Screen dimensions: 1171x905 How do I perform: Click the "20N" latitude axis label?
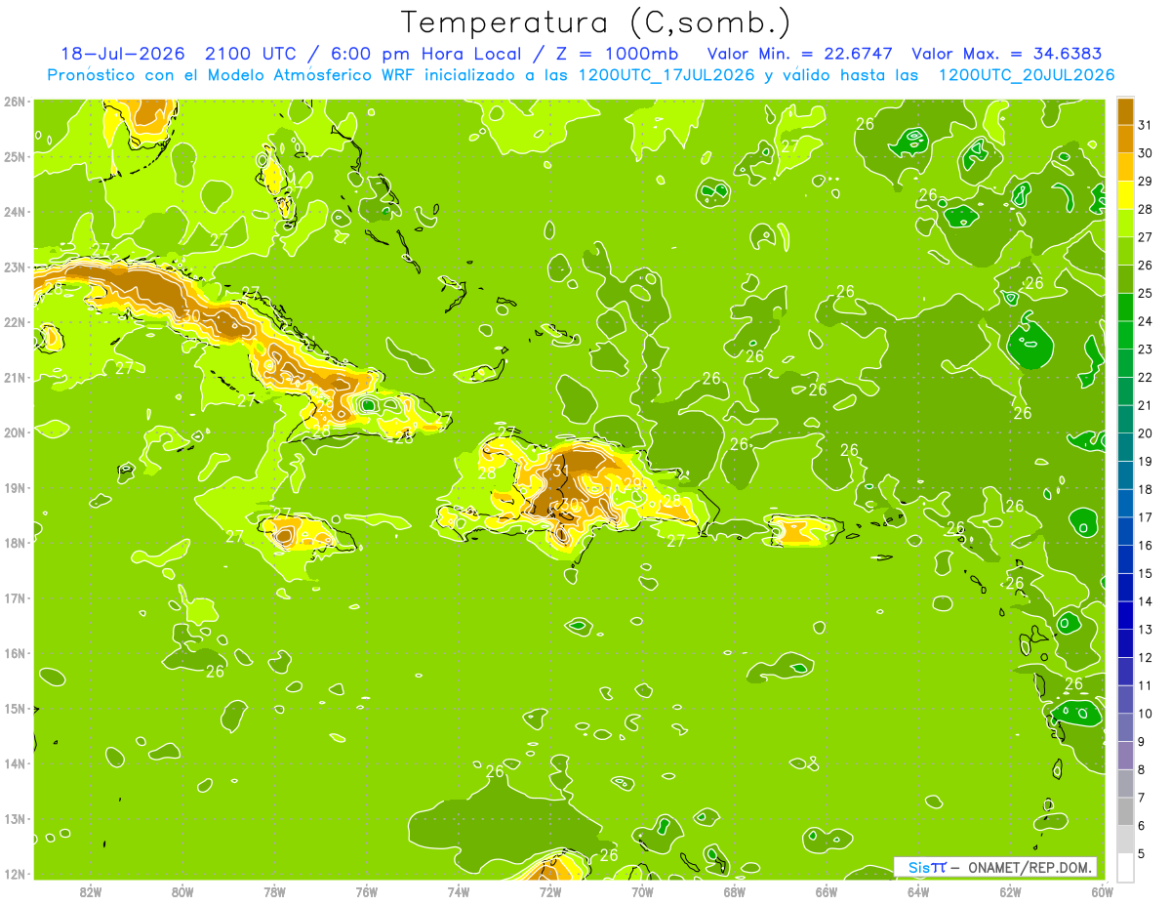point(15,432)
